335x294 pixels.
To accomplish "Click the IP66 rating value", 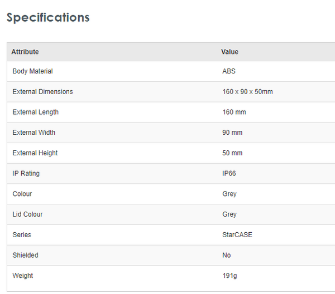I will click(x=229, y=174).
